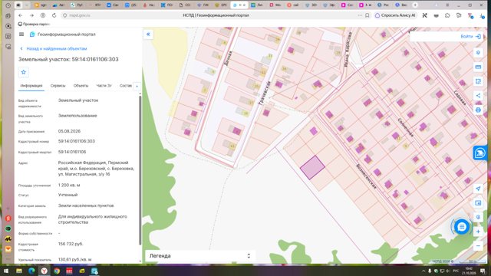Screen dimensions: 491x276
Task: Locate my position using the arrow icon
Action: pos(478,189)
